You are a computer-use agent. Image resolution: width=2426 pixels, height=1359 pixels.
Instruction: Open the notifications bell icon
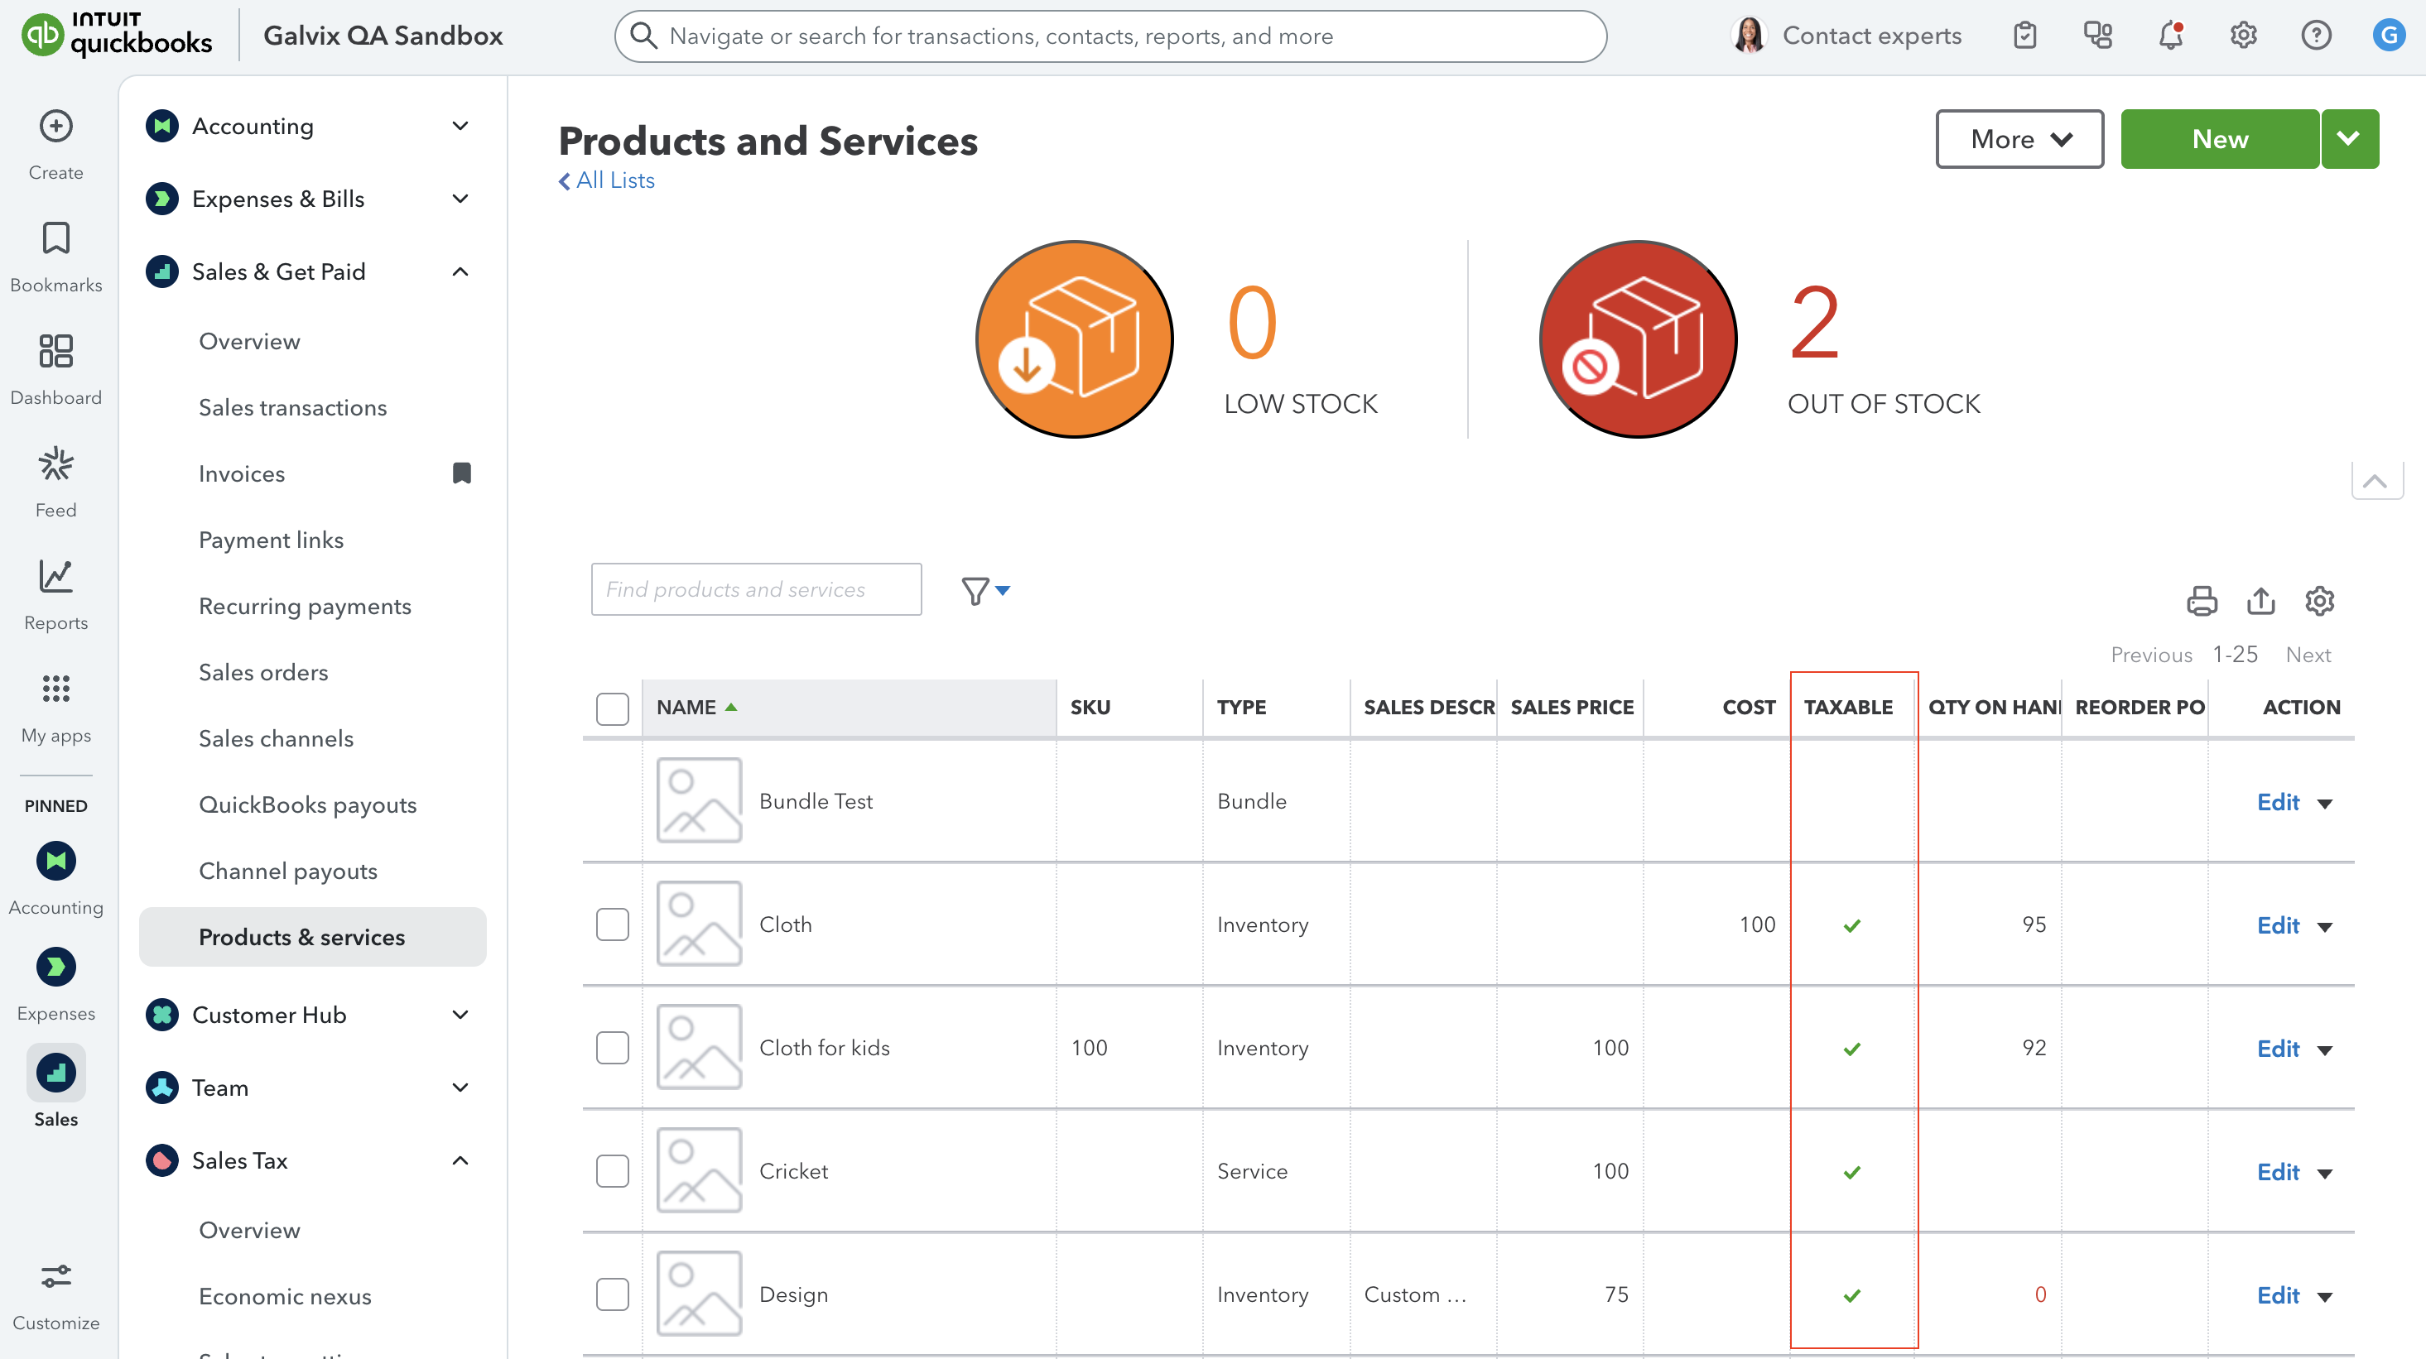pyautogui.click(x=2170, y=36)
